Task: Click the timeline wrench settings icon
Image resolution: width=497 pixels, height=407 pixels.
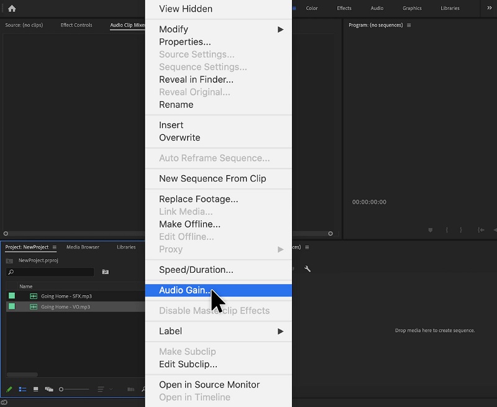Action: (x=307, y=269)
